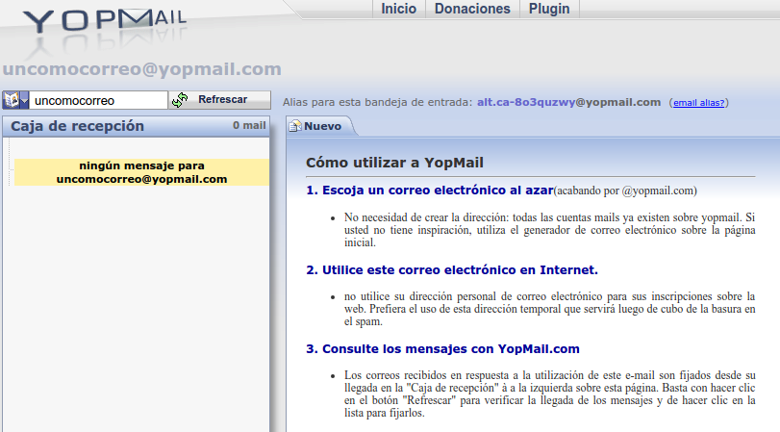
Task: Click the uncomocorreo@yopmail.com header address
Action: [142, 68]
